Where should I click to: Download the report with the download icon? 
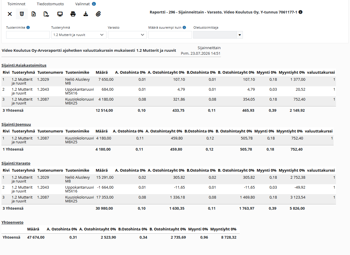coord(86,14)
